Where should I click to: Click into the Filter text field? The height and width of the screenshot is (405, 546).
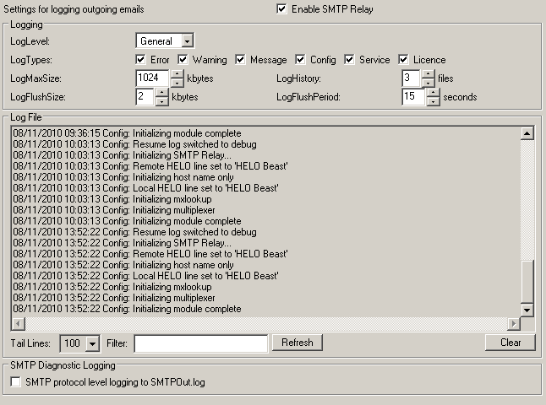(200, 343)
